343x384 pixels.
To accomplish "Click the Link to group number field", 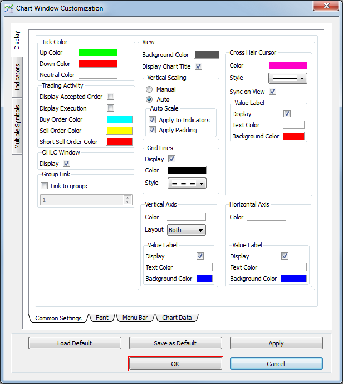I will 82,200.
